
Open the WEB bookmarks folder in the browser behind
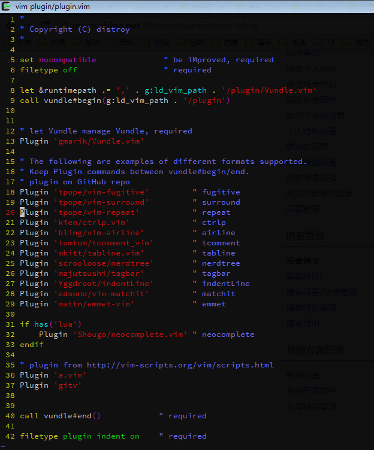[x=156, y=42]
